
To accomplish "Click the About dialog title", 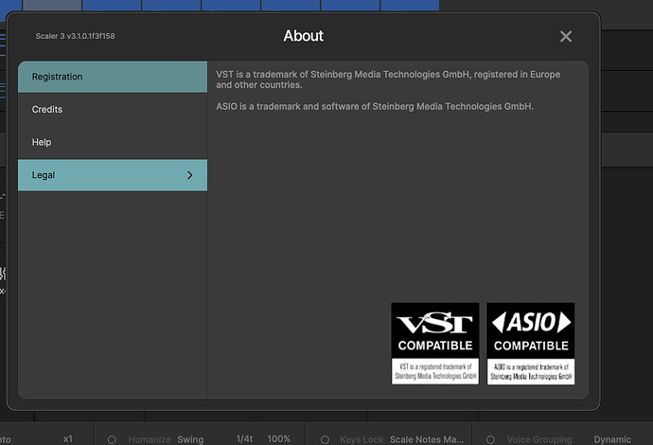I will 303,36.
